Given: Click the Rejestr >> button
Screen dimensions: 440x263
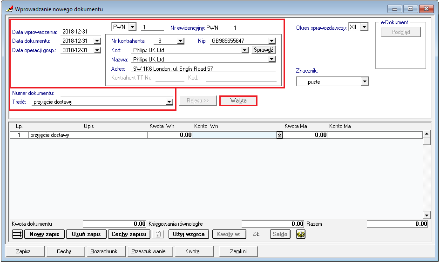Looking at the screenshot, I should (198, 101).
